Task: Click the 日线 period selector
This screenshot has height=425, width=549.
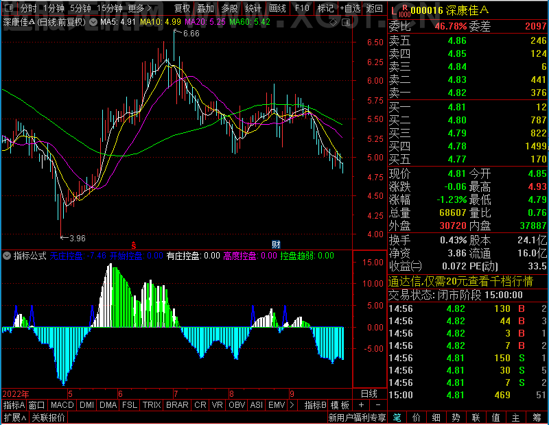Action: point(369,394)
